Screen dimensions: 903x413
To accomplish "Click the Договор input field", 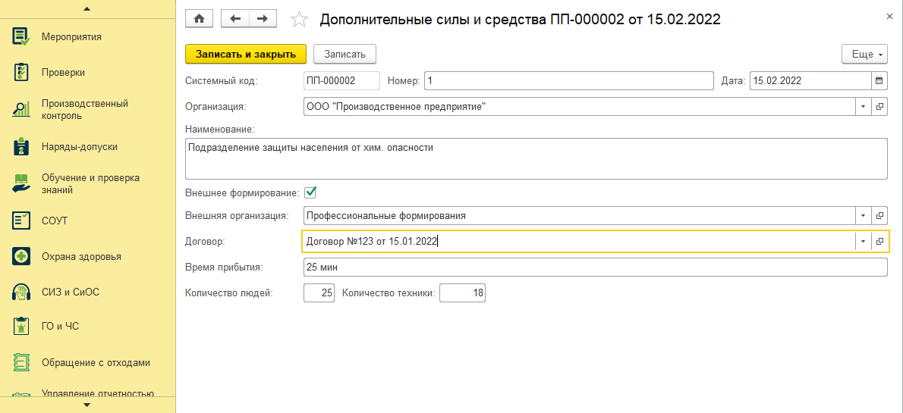I will (x=579, y=242).
